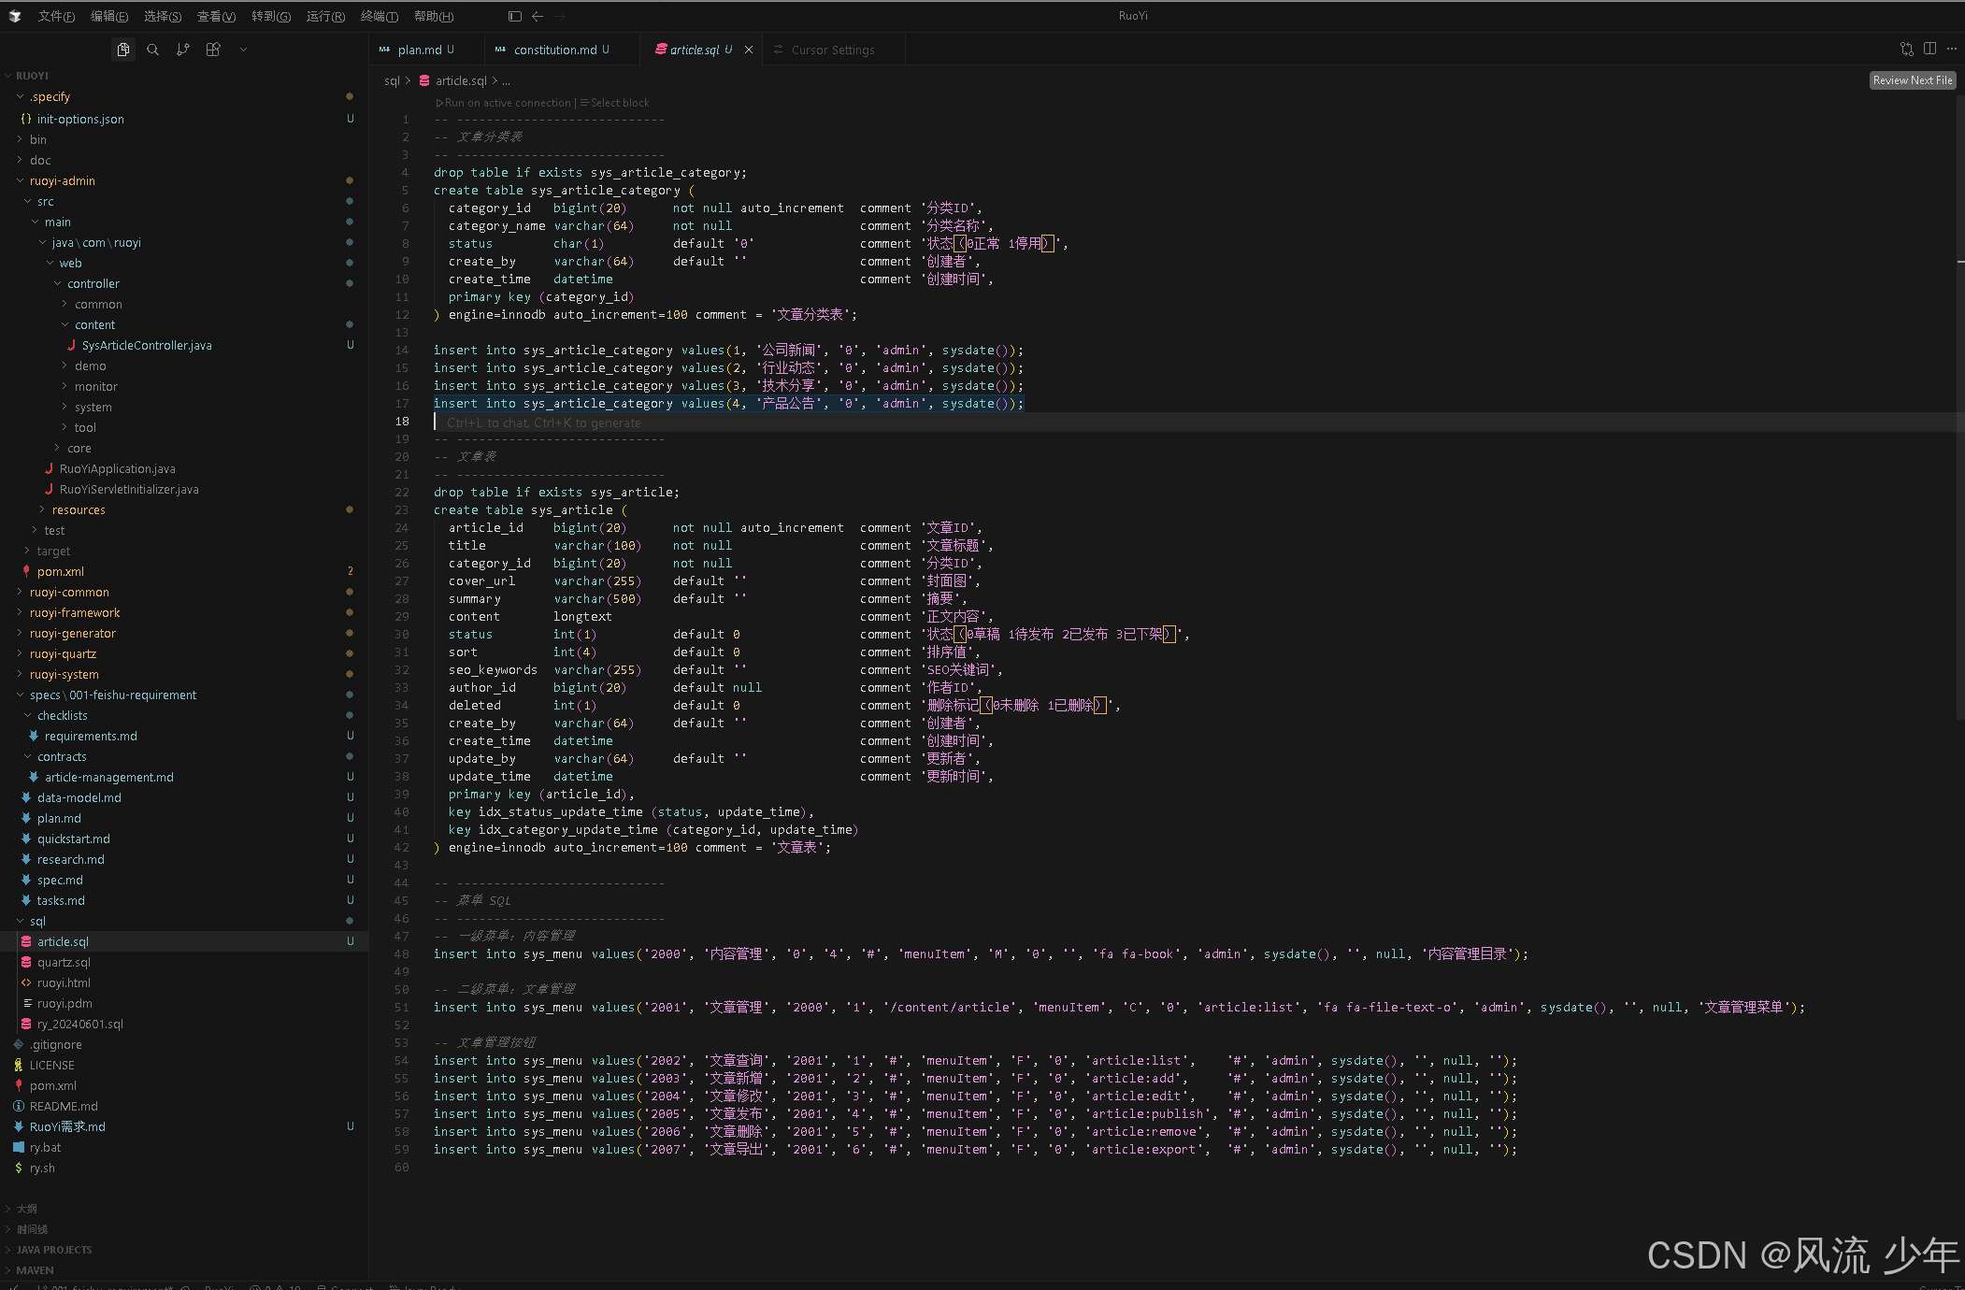The height and width of the screenshot is (1290, 1965).
Task: Expand the JAVA PROJECTS section
Action: click(53, 1249)
